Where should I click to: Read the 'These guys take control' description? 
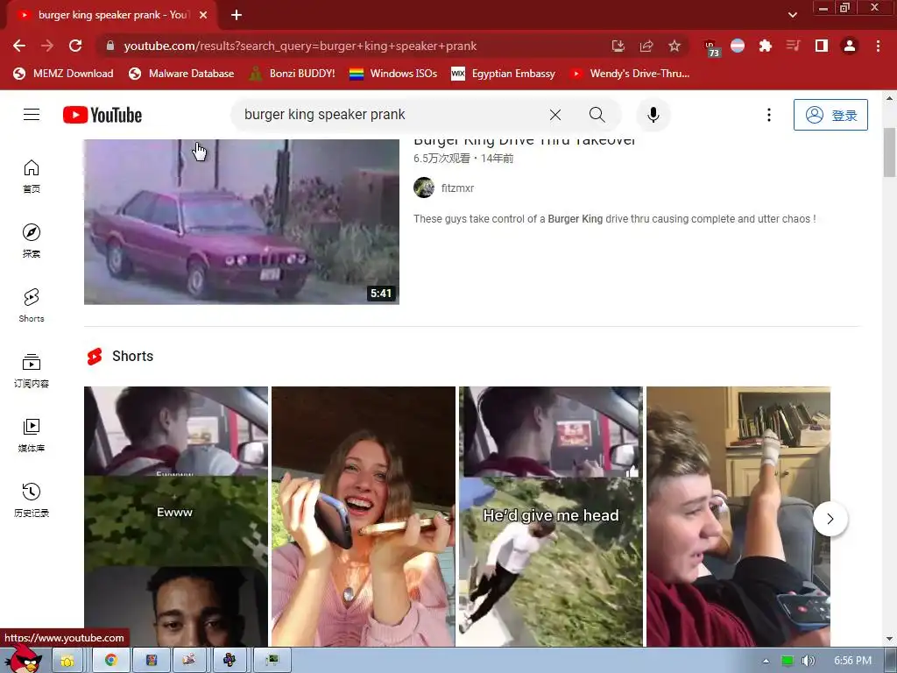[614, 218]
